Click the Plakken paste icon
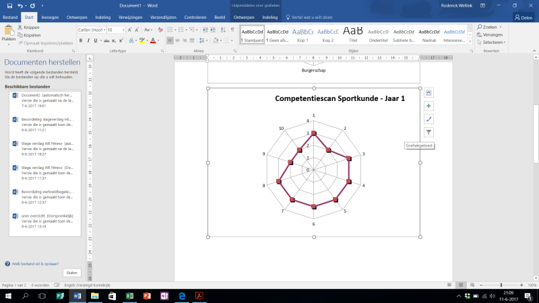 click(9, 30)
